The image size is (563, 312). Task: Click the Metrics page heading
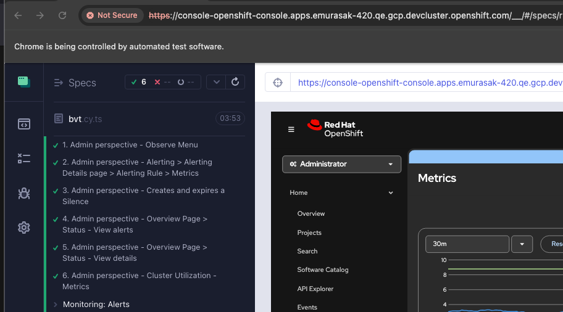click(x=437, y=178)
